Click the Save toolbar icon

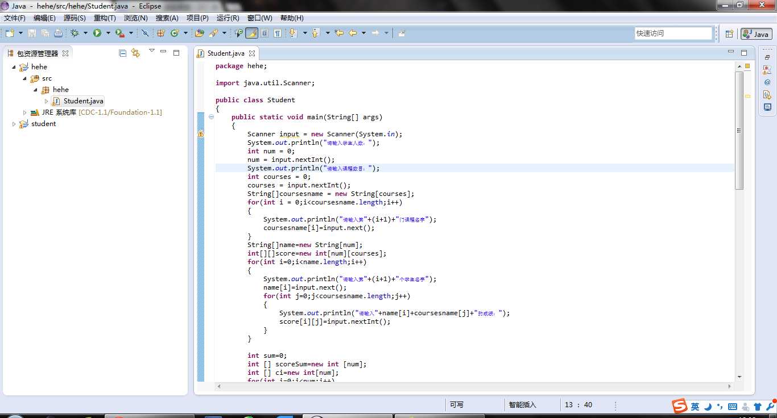pos(32,34)
